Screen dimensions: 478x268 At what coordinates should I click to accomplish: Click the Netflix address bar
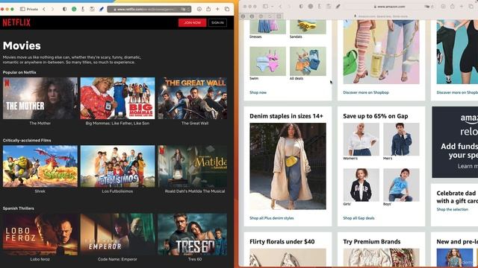(149, 9)
